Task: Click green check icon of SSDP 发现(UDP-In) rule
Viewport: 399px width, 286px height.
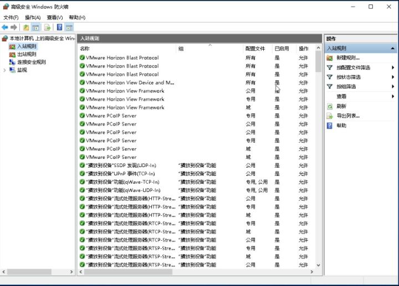Action: tap(82, 165)
